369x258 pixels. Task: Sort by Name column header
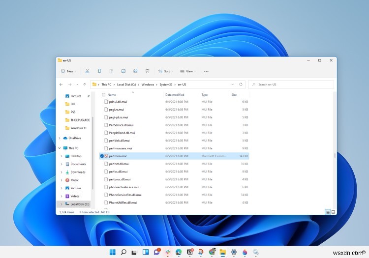coord(112,95)
